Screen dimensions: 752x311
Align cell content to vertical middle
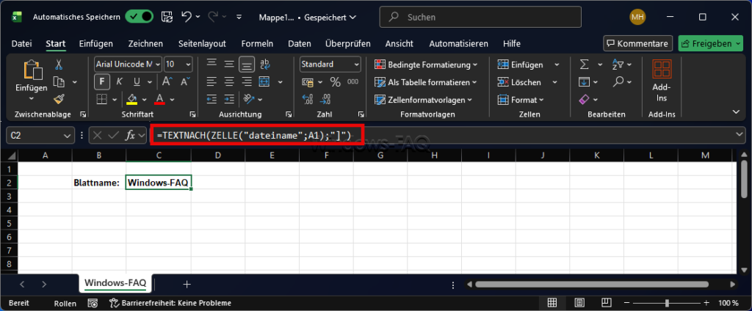click(229, 64)
